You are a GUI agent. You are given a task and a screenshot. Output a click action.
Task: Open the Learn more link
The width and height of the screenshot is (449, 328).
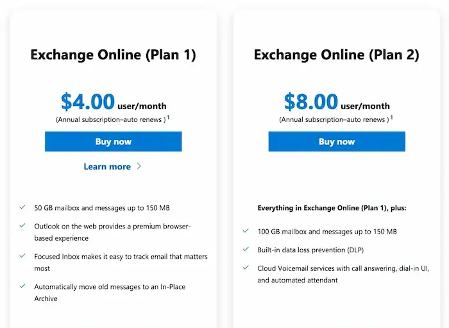point(107,167)
